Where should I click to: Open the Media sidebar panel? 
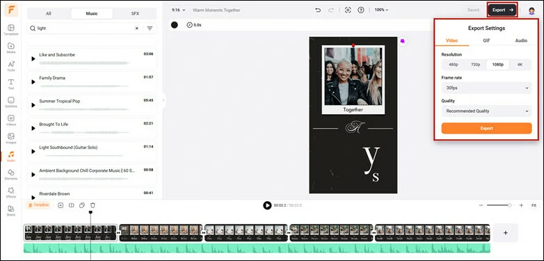[11, 48]
